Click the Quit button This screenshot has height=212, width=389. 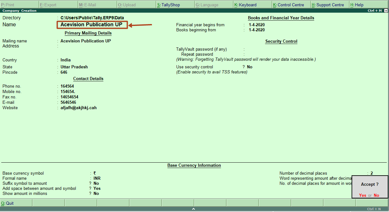click(x=16, y=203)
